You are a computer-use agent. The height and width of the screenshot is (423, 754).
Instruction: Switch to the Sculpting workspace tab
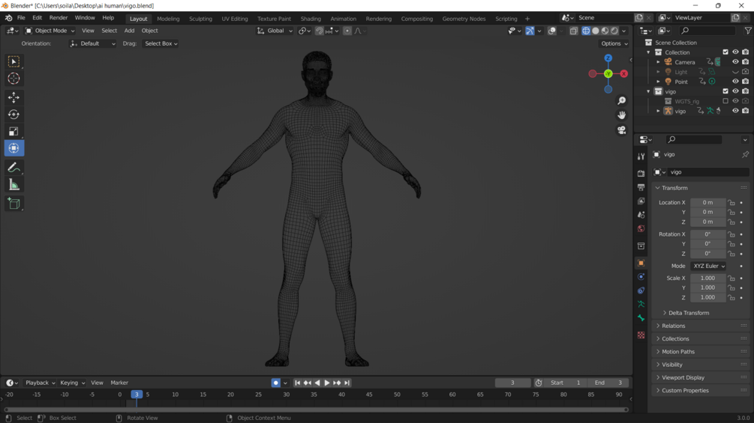(200, 19)
